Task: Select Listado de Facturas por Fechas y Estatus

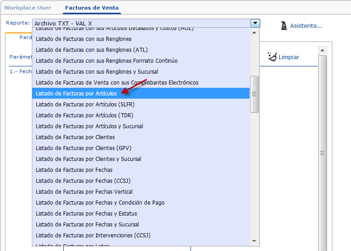Action: point(86,213)
